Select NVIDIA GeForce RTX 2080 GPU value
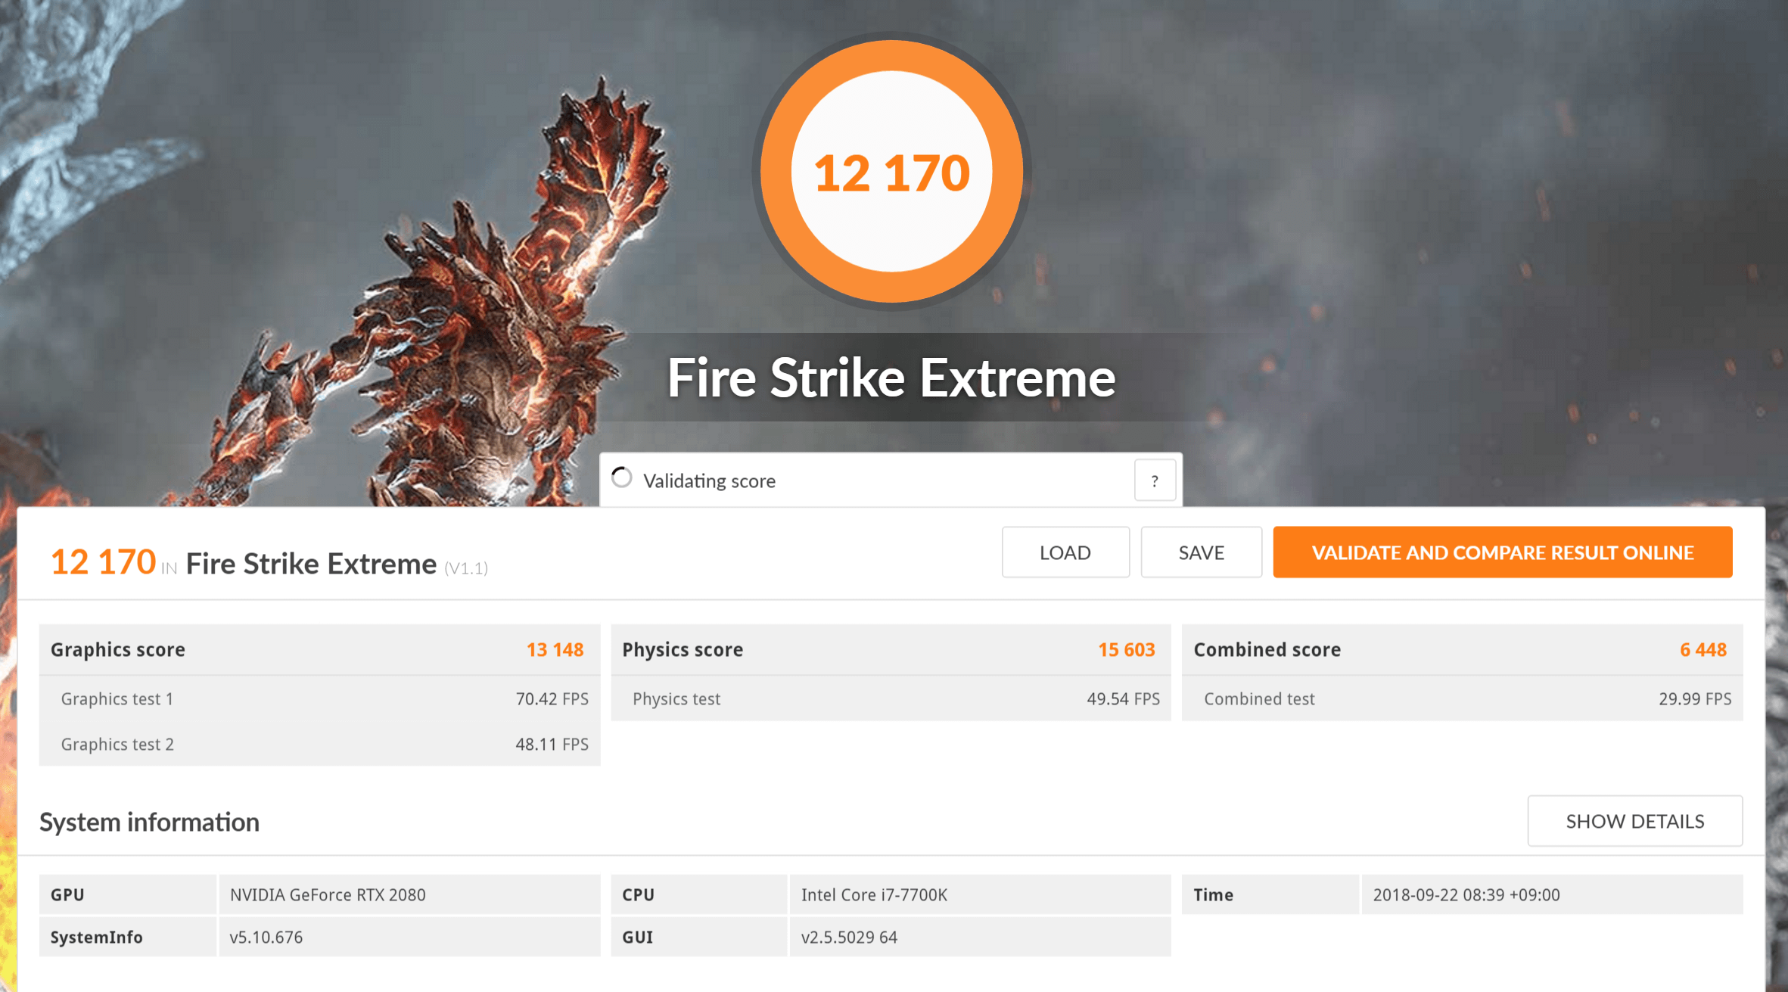Image resolution: width=1788 pixels, height=992 pixels. coord(328,895)
